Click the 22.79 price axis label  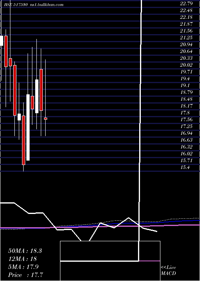(186, 4)
